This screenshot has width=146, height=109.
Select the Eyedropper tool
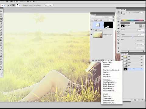click(1, 24)
